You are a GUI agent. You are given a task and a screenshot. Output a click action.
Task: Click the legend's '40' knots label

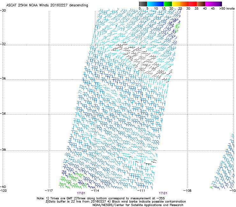click(x=205, y=9)
